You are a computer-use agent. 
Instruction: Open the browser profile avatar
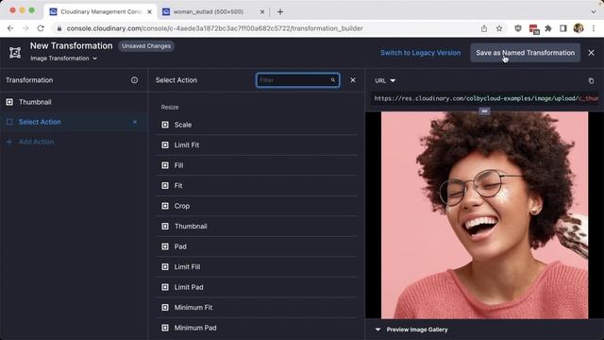tap(579, 28)
